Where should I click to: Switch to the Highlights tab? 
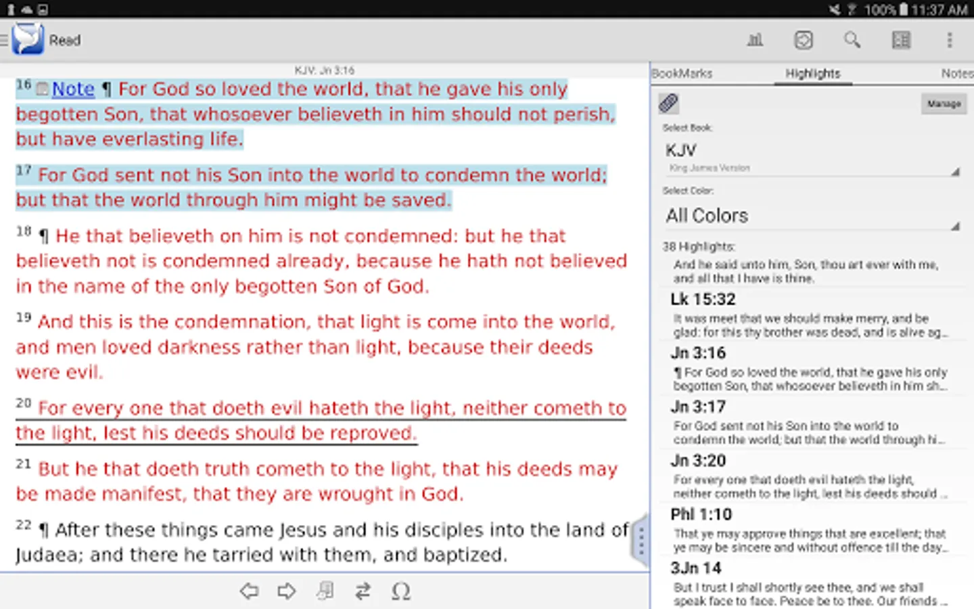click(x=812, y=73)
